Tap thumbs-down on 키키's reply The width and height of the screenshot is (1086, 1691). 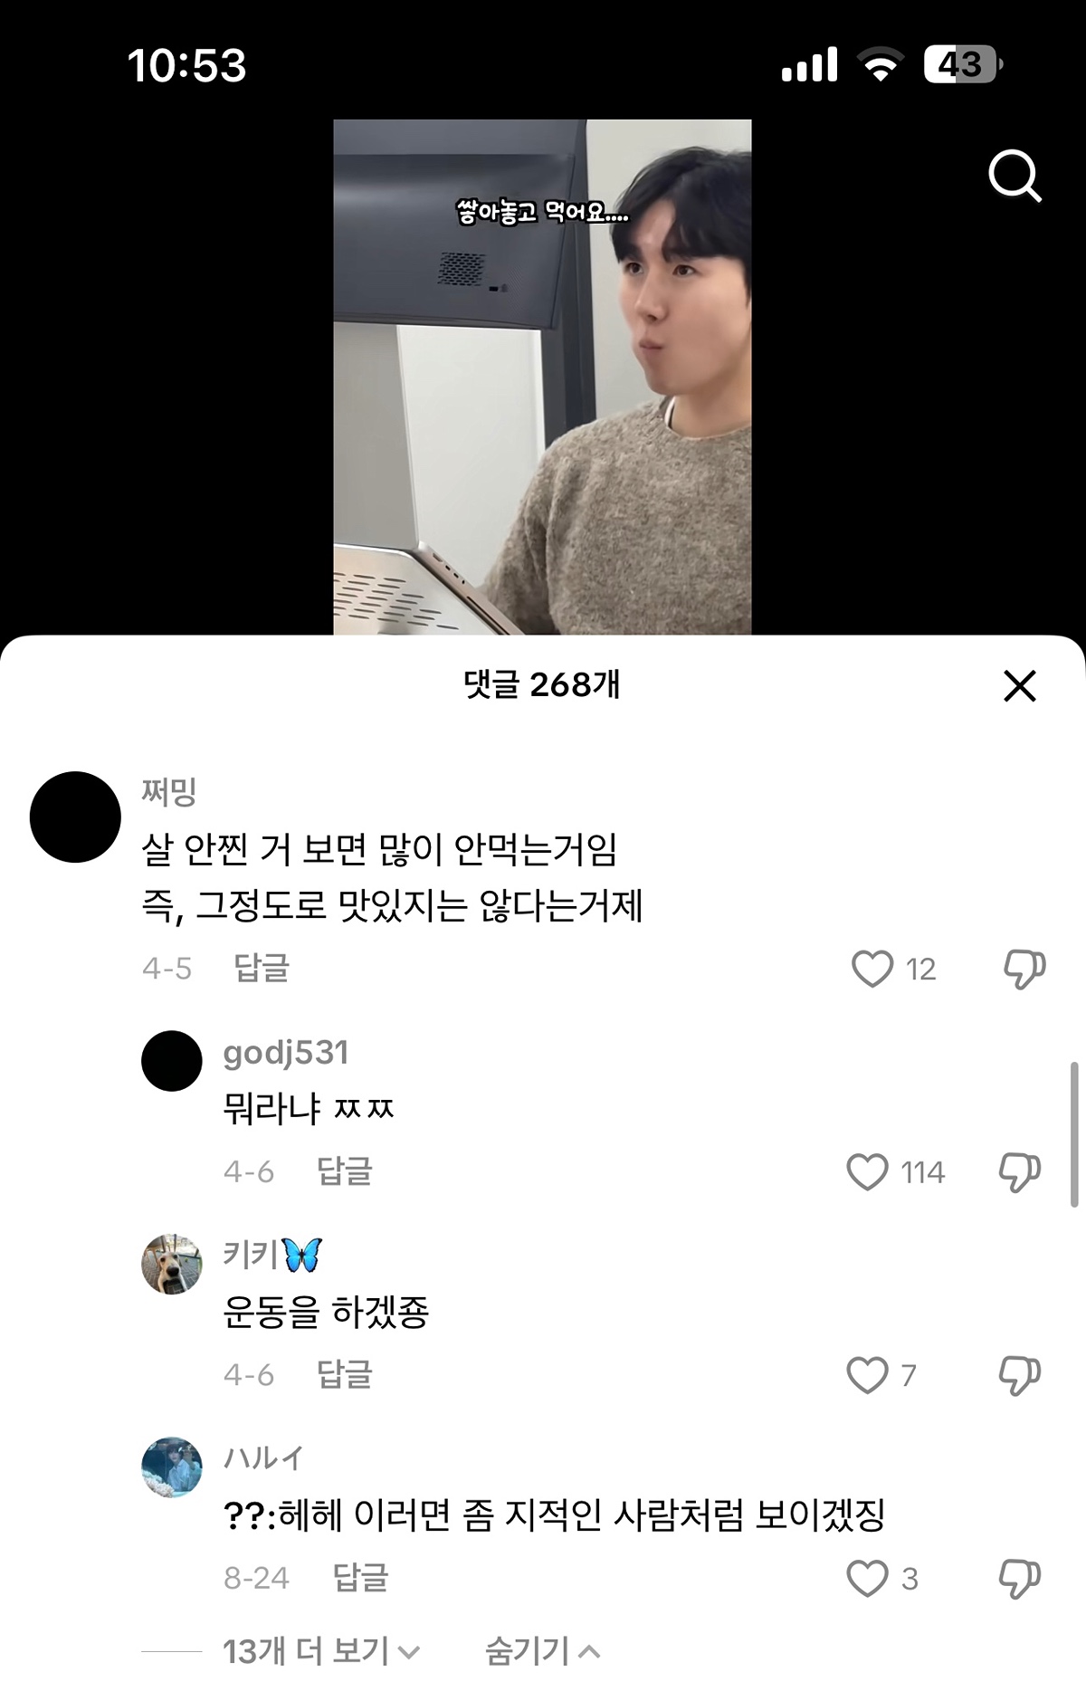point(1020,1376)
